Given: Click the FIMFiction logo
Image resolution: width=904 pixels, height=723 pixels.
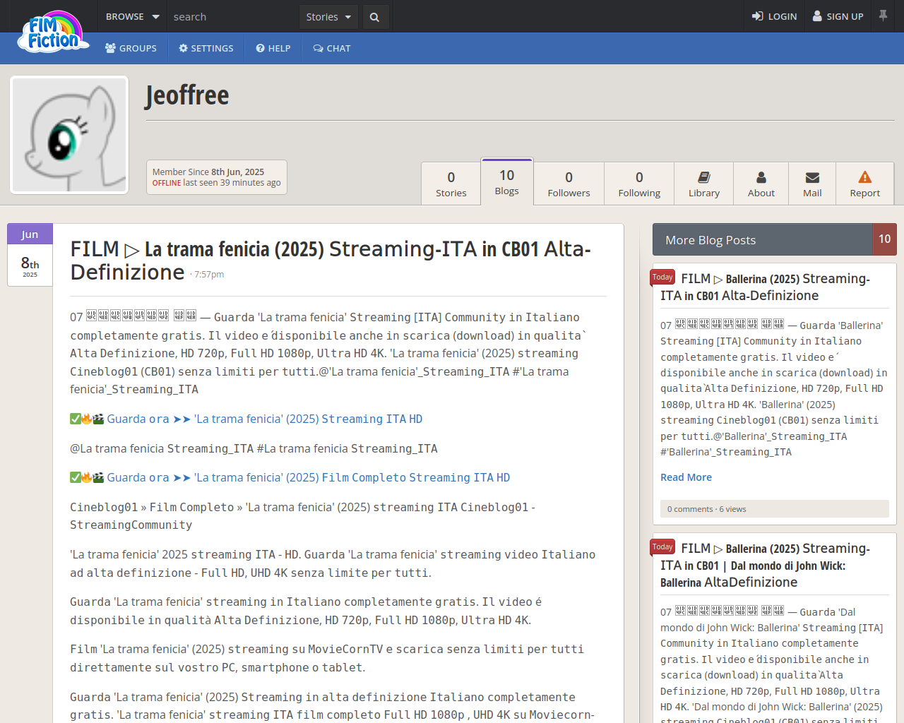Looking at the screenshot, I should coord(54,32).
